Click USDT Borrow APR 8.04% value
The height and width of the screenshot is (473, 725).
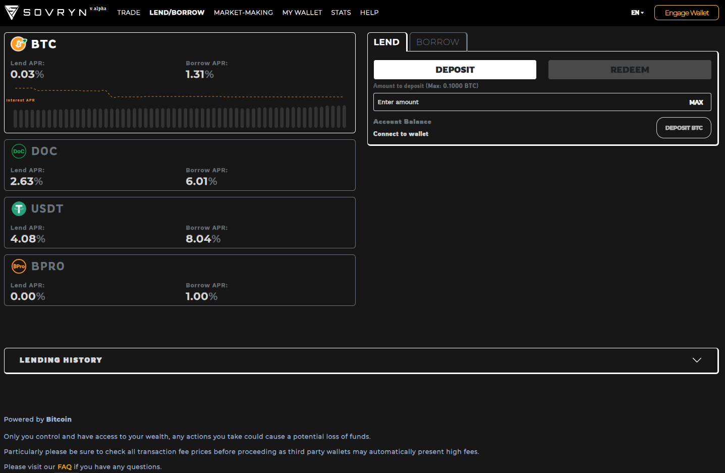pyautogui.click(x=203, y=239)
